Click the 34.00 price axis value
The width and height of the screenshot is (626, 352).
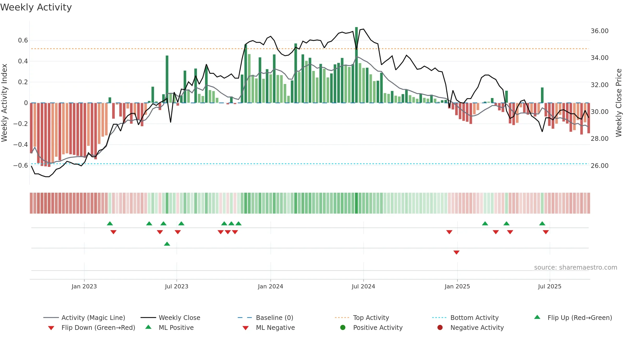[x=600, y=58]
